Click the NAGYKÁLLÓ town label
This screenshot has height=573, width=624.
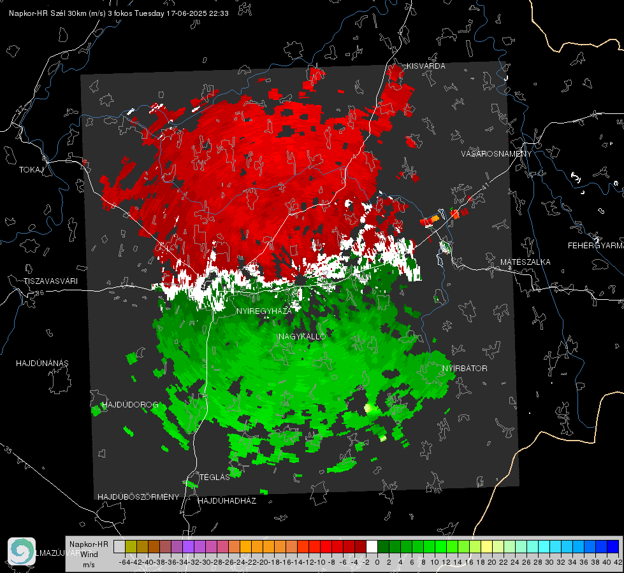coord(302,336)
